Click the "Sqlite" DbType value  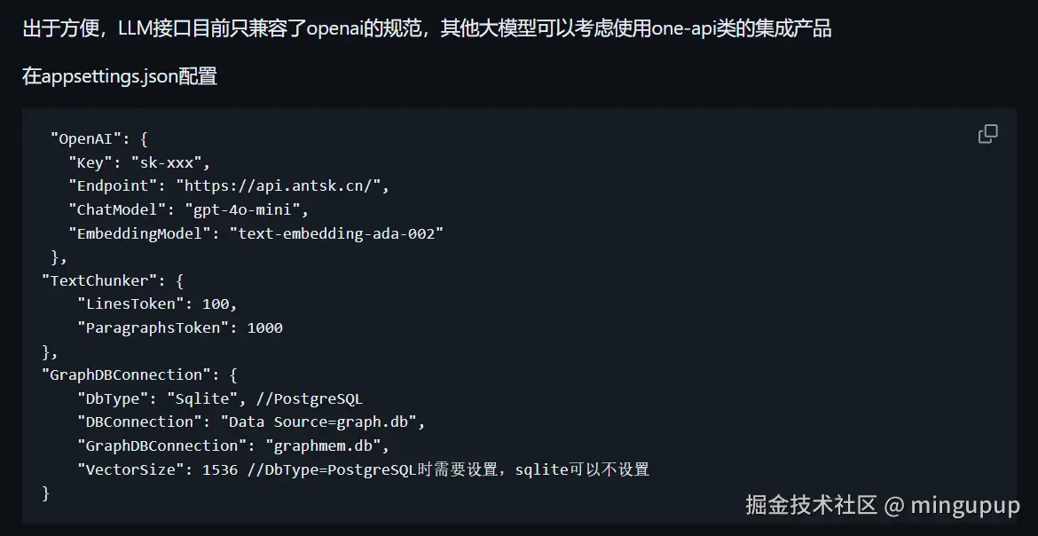tap(201, 398)
